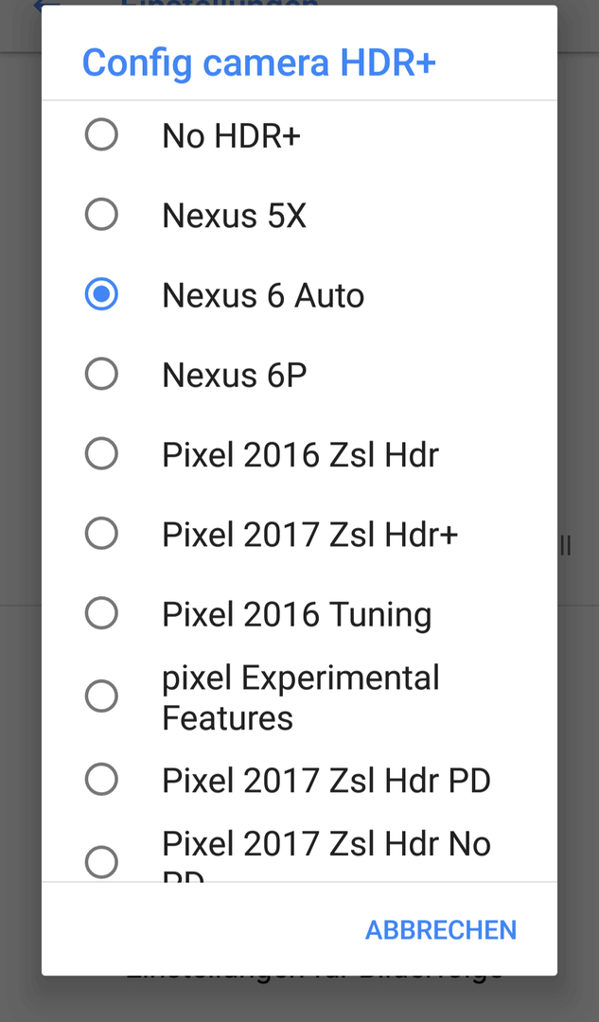599x1022 pixels.
Task: Choose the Nexus 5X radio button
Action: 101,215
